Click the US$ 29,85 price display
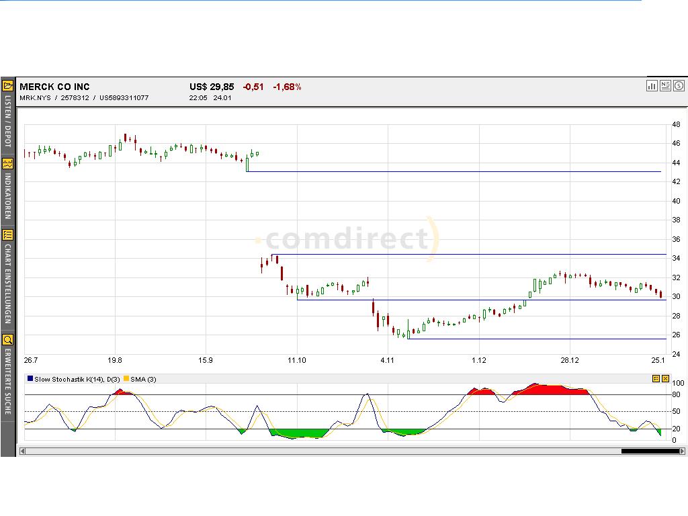 coord(212,86)
